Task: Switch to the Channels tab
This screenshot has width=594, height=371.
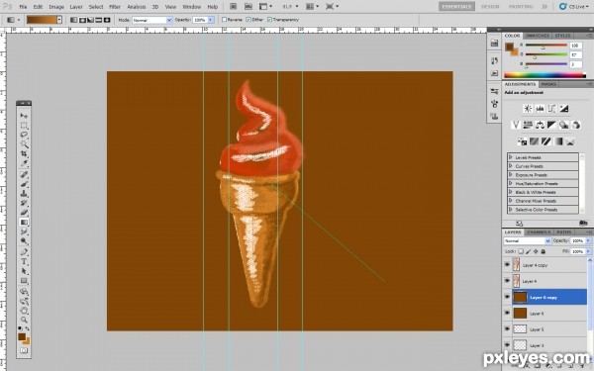Action: (539, 232)
